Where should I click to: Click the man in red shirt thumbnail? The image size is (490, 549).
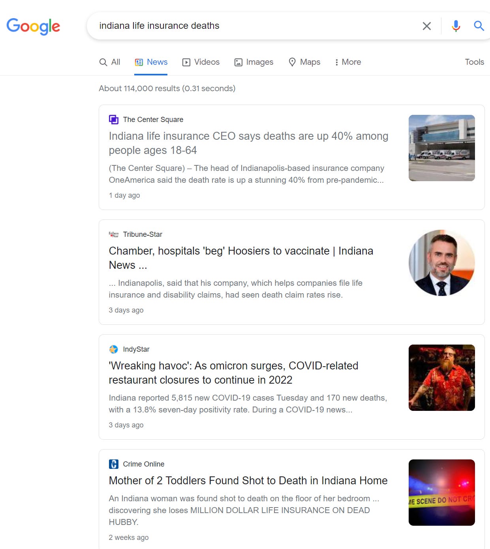point(441,378)
